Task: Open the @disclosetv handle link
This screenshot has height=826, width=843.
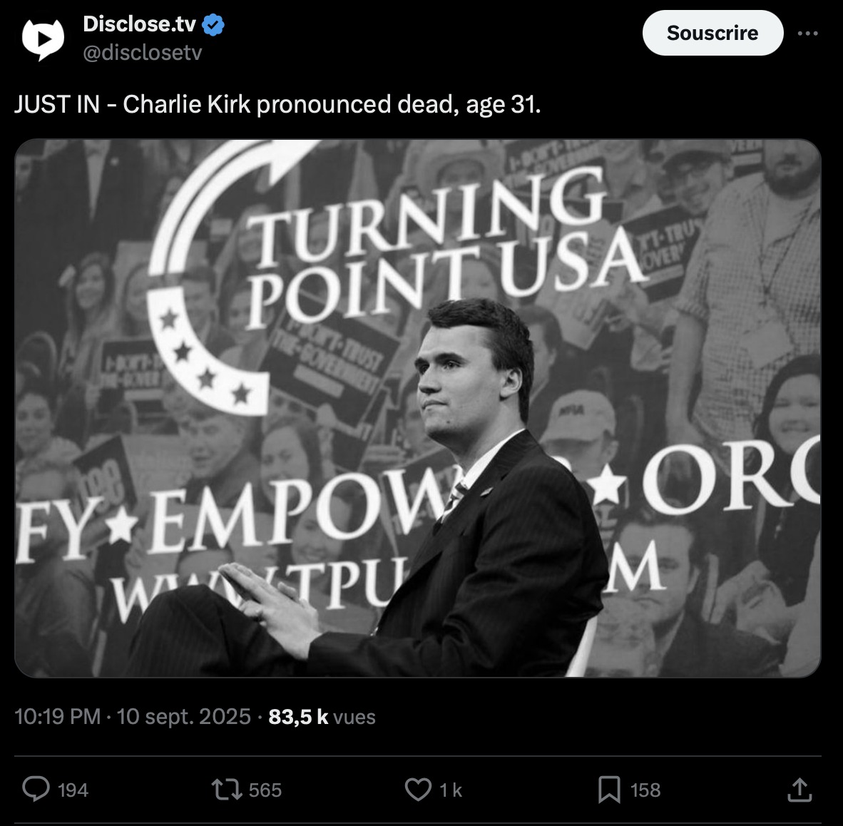Action: coord(143,53)
